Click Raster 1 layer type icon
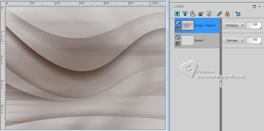The image size is (264, 131). [x=178, y=37]
